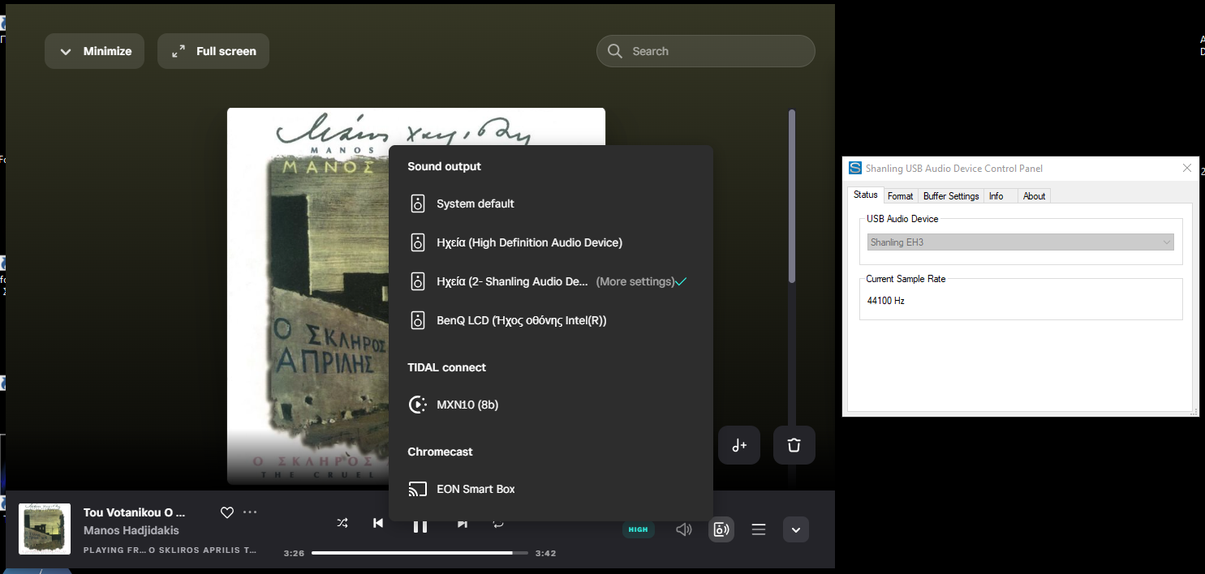This screenshot has height=574, width=1205.
Task: Click the repeat playback icon
Action: click(498, 524)
